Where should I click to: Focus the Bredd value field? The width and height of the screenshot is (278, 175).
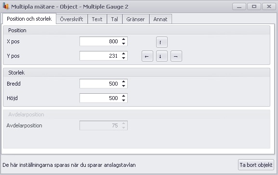tap(100, 84)
